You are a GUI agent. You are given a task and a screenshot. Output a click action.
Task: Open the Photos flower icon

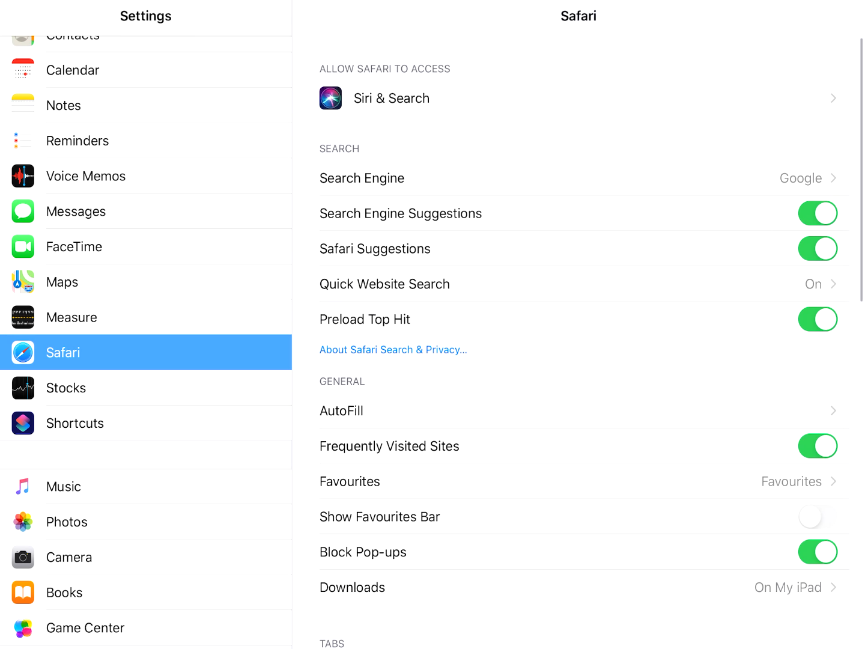point(23,522)
